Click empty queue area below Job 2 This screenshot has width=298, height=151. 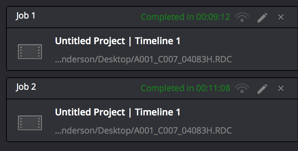coord(150,146)
